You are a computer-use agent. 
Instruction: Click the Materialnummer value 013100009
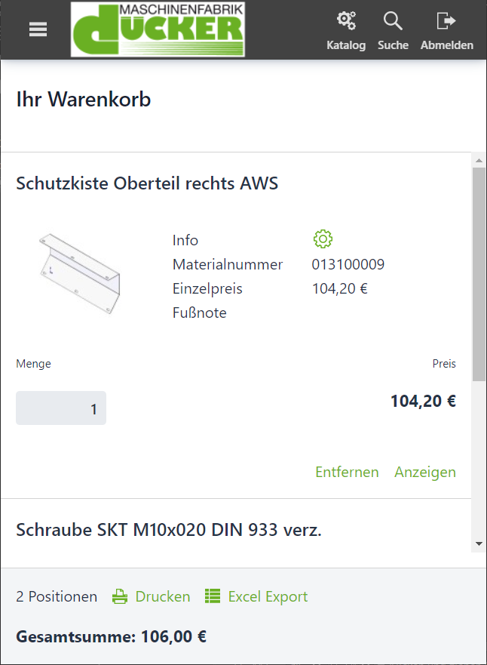tap(348, 264)
